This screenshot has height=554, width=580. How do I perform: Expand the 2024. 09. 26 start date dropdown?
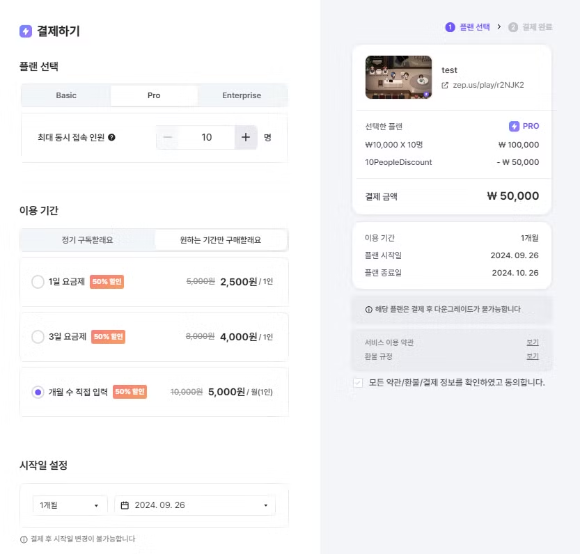(265, 505)
